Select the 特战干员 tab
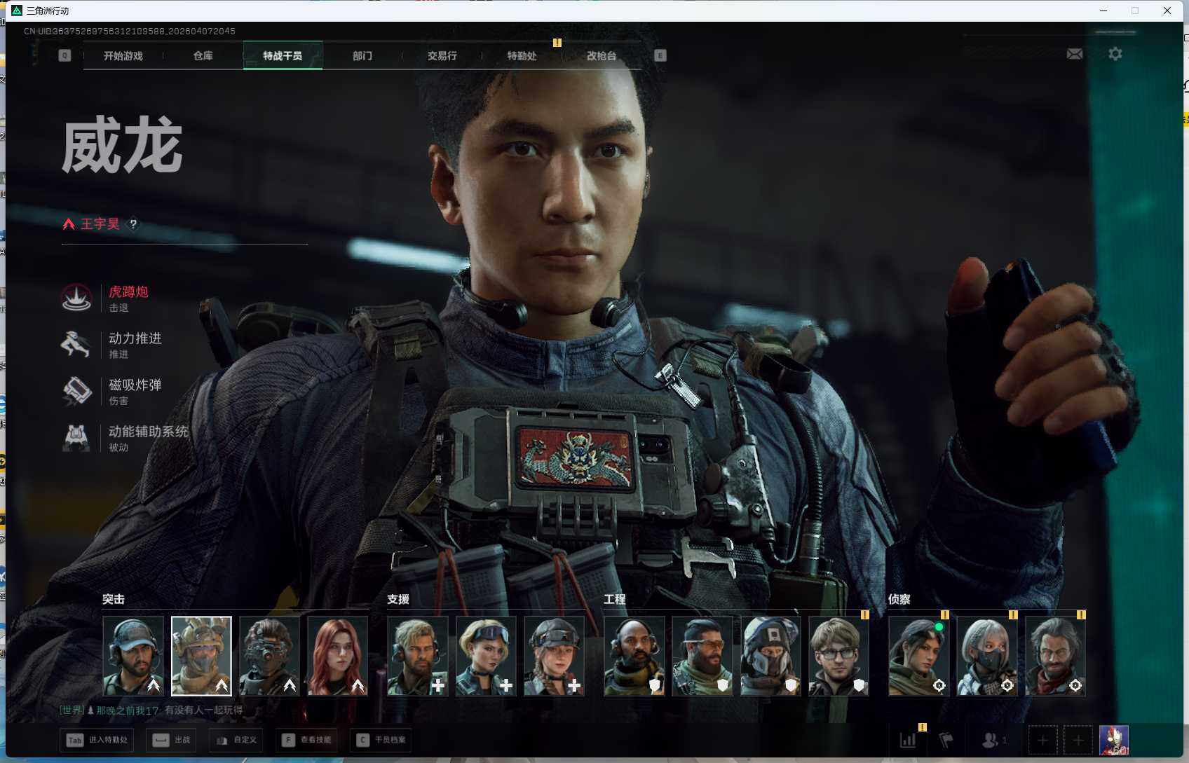Viewport: 1189px width, 763px height. tap(283, 56)
